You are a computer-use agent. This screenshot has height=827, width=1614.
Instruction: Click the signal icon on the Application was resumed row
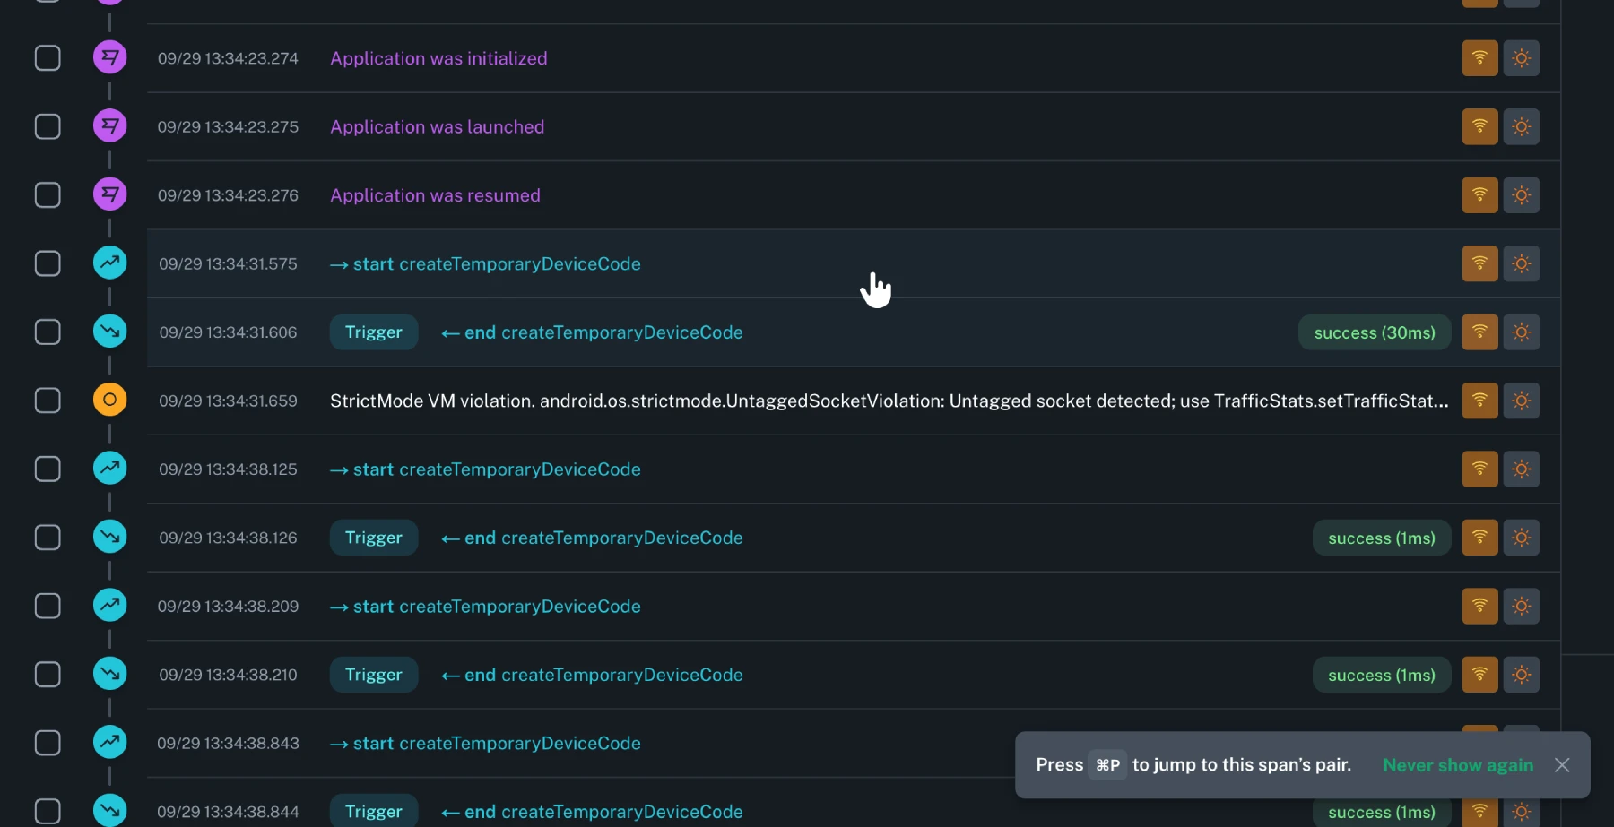1479,194
